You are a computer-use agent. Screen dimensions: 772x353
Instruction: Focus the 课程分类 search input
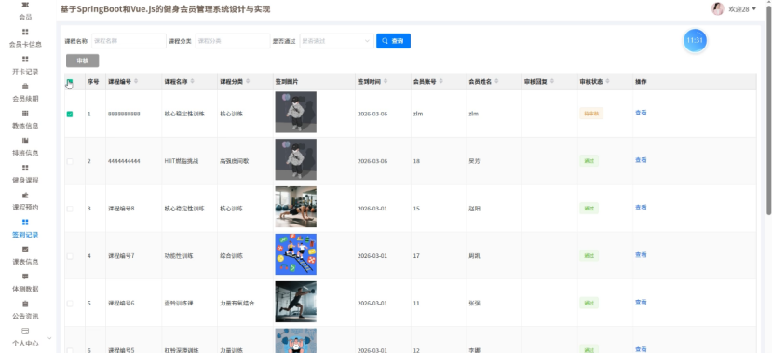click(x=233, y=41)
